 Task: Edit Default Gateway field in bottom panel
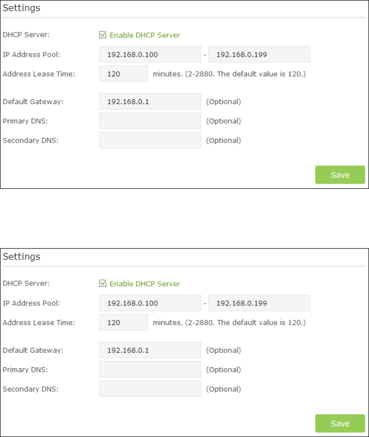coord(150,350)
